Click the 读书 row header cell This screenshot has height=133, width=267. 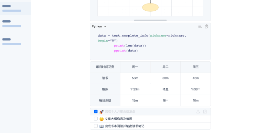pyautogui.click(x=105, y=78)
